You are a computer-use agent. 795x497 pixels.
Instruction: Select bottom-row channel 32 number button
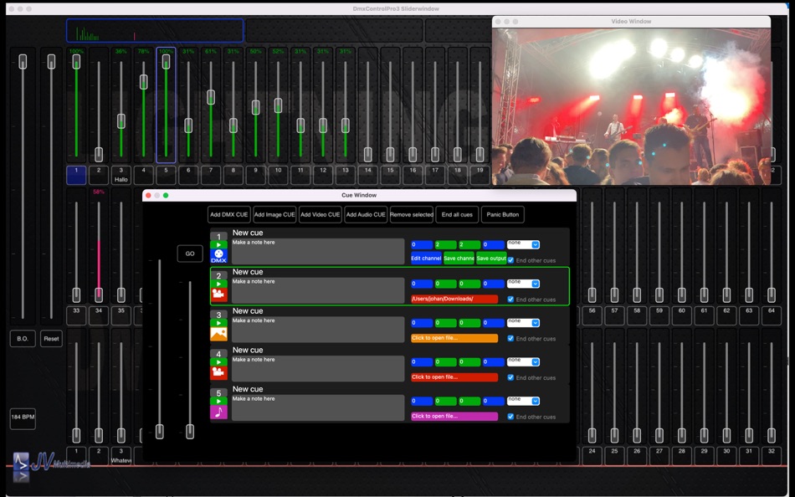click(x=772, y=455)
